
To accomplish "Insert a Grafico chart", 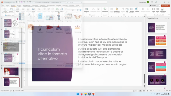I will pos(62,10).
